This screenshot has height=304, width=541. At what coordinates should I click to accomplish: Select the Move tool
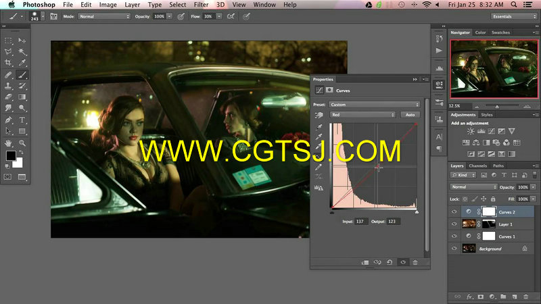point(22,41)
